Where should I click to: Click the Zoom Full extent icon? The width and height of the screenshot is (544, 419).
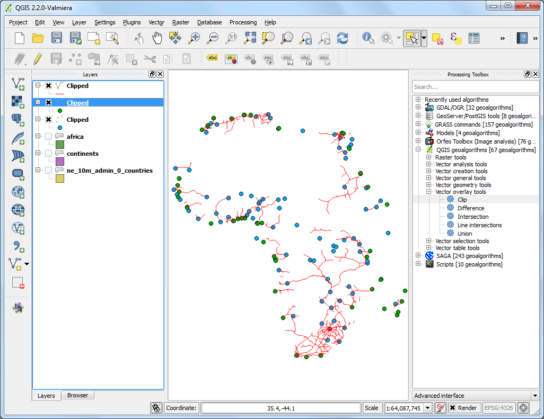[x=250, y=38]
